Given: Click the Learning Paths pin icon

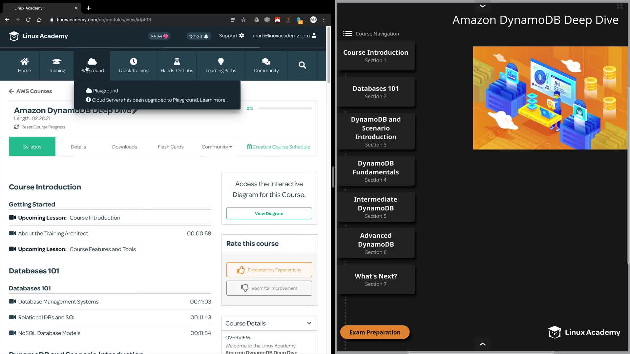Looking at the screenshot, I should [x=220, y=62].
